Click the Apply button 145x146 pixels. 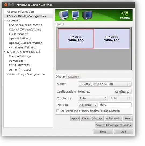point(75,118)
